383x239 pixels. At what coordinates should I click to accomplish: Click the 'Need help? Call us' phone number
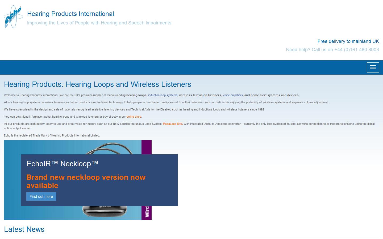[x=332, y=50]
